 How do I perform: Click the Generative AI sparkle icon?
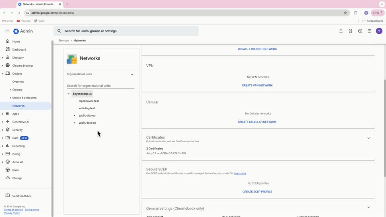point(8,121)
